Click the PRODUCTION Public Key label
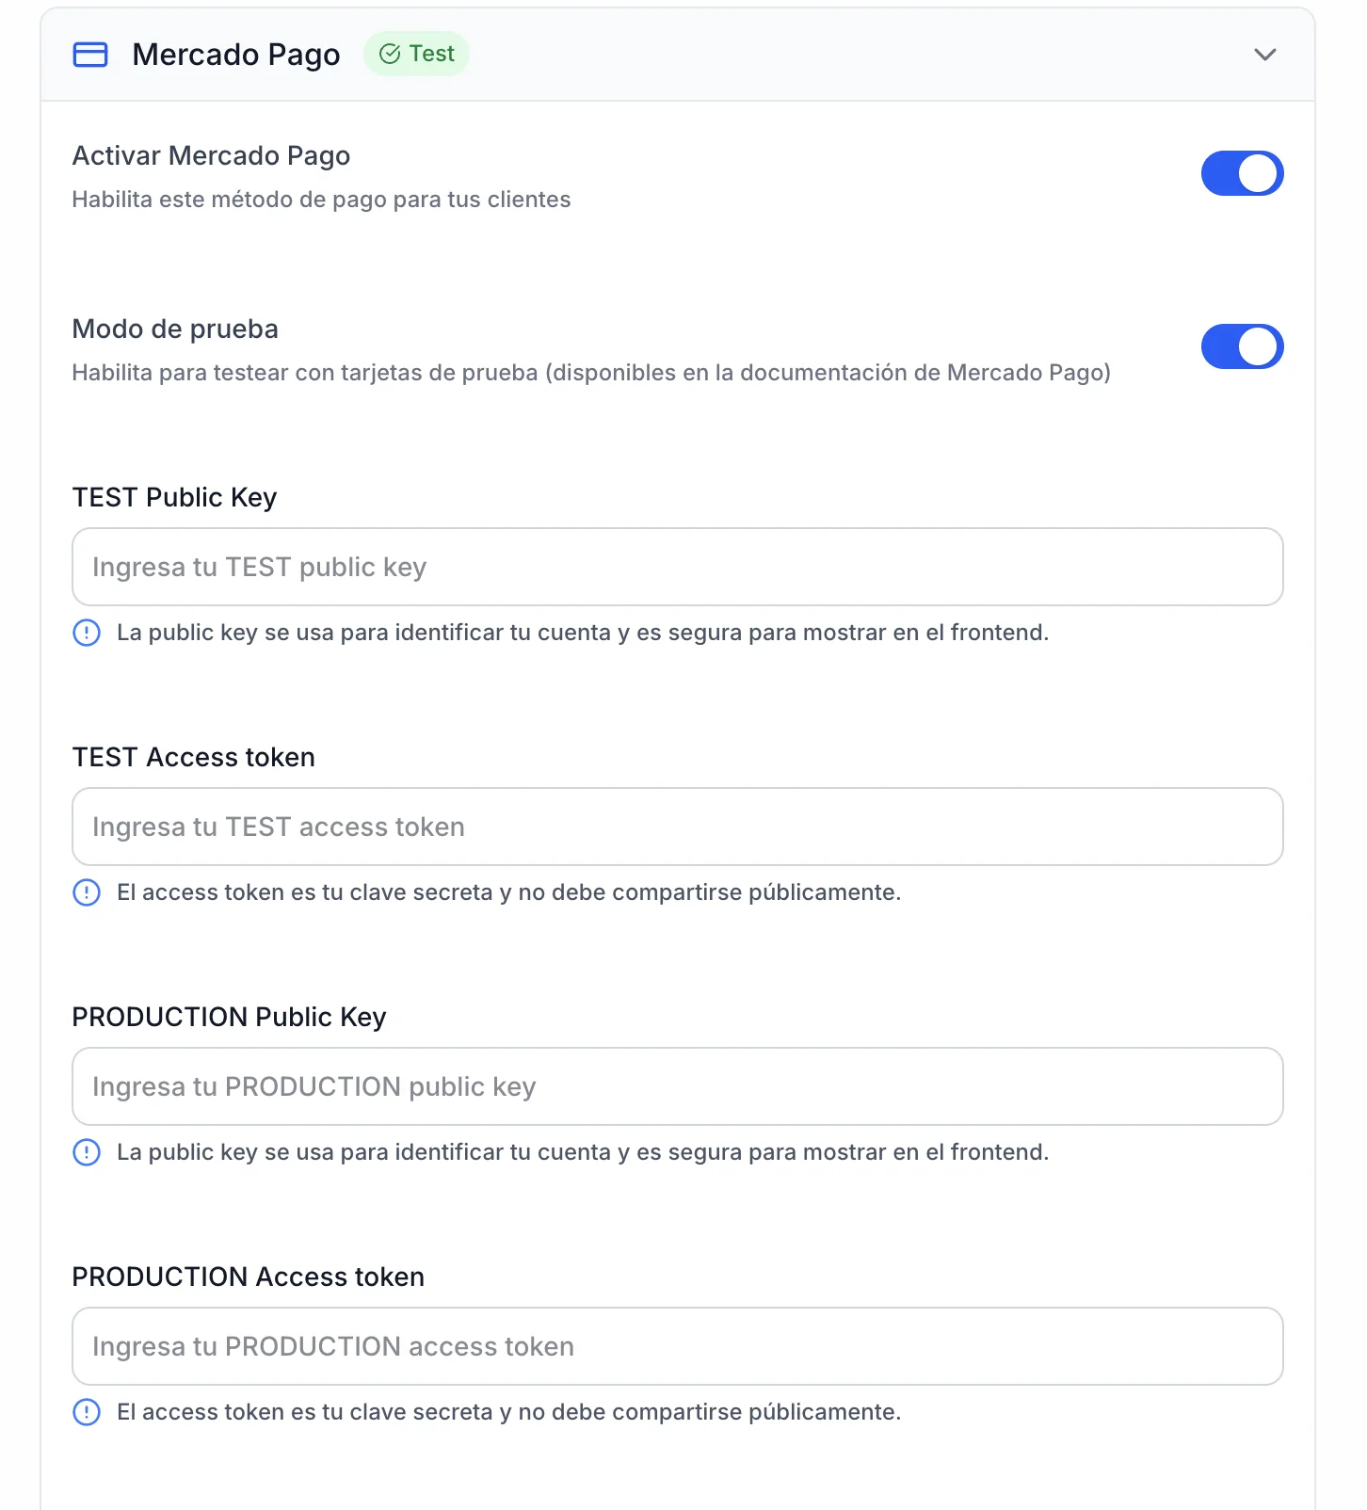This screenshot has width=1367, height=1510. click(229, 1017)
